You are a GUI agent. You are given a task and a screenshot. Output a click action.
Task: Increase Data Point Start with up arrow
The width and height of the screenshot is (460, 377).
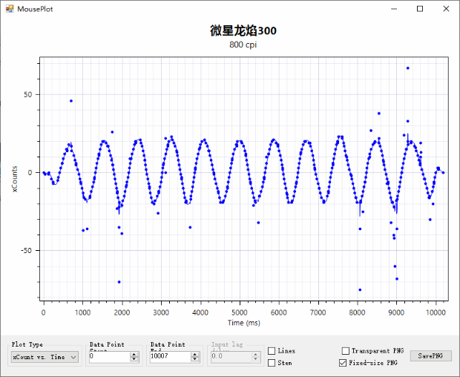134,355
